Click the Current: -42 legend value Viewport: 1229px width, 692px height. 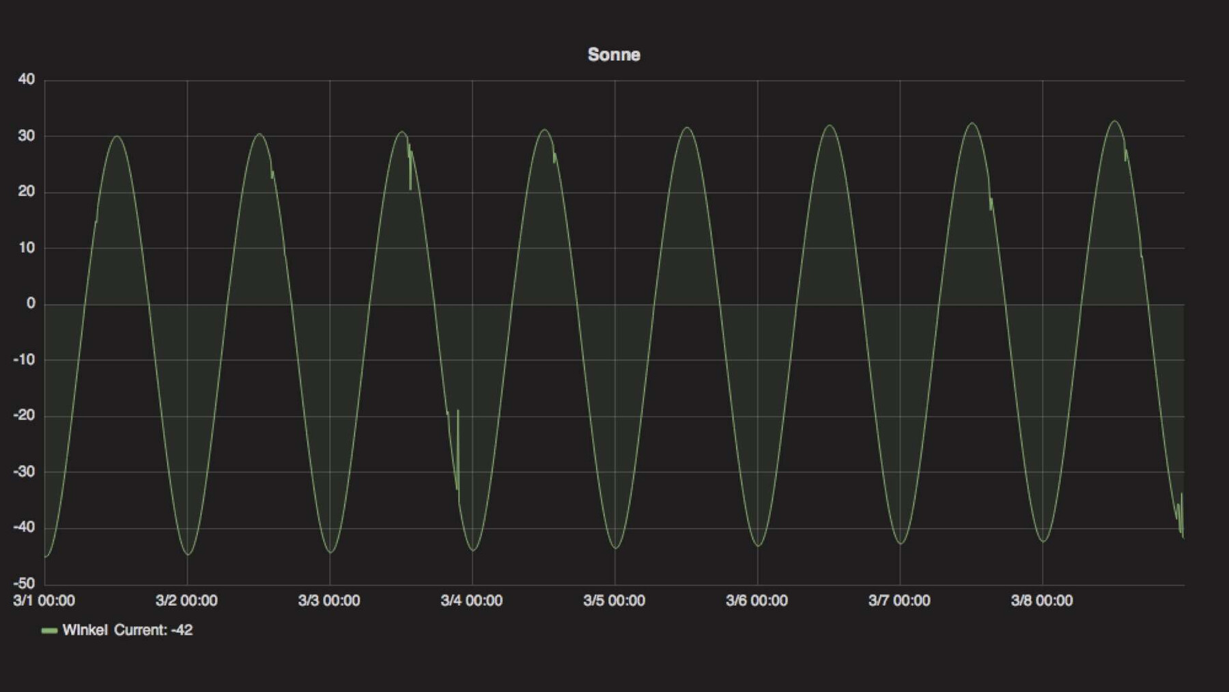click(153, 630)
